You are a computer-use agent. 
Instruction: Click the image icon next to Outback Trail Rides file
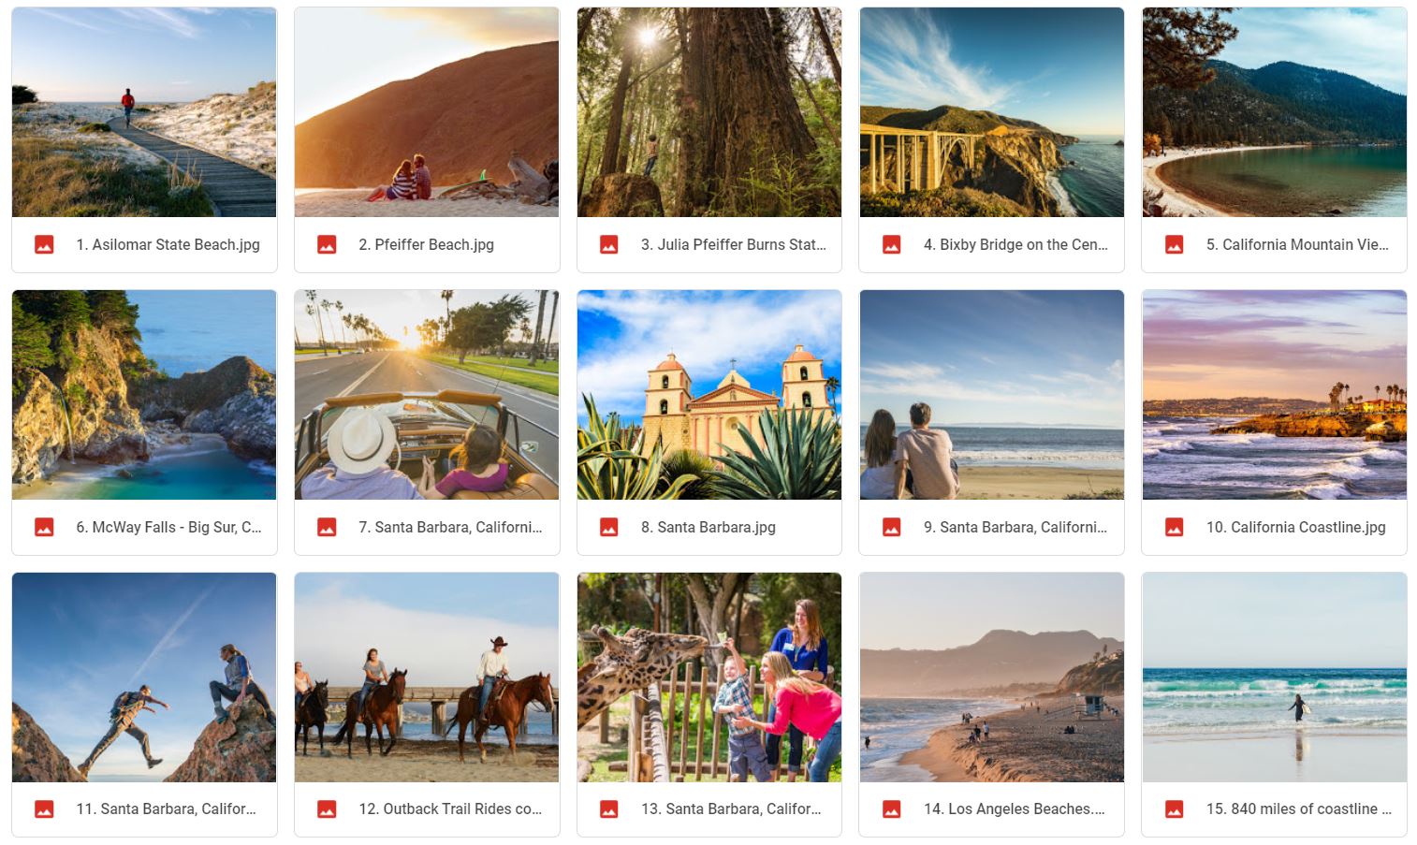pos(327,809)
